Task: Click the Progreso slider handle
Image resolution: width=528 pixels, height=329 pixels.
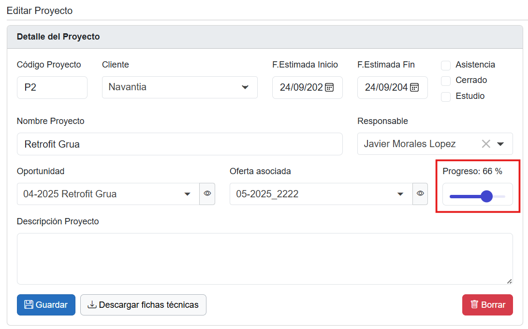Action: click(x=486, y=196)
